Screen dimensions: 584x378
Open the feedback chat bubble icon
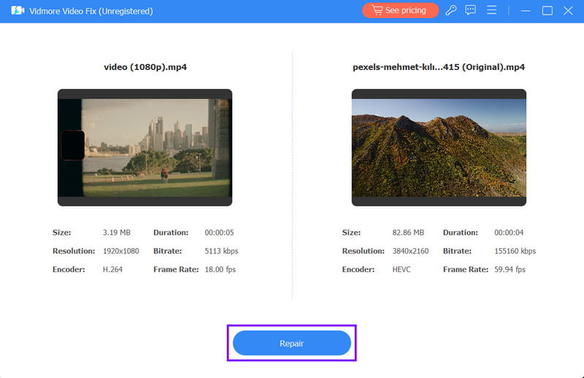pos(471,11)
